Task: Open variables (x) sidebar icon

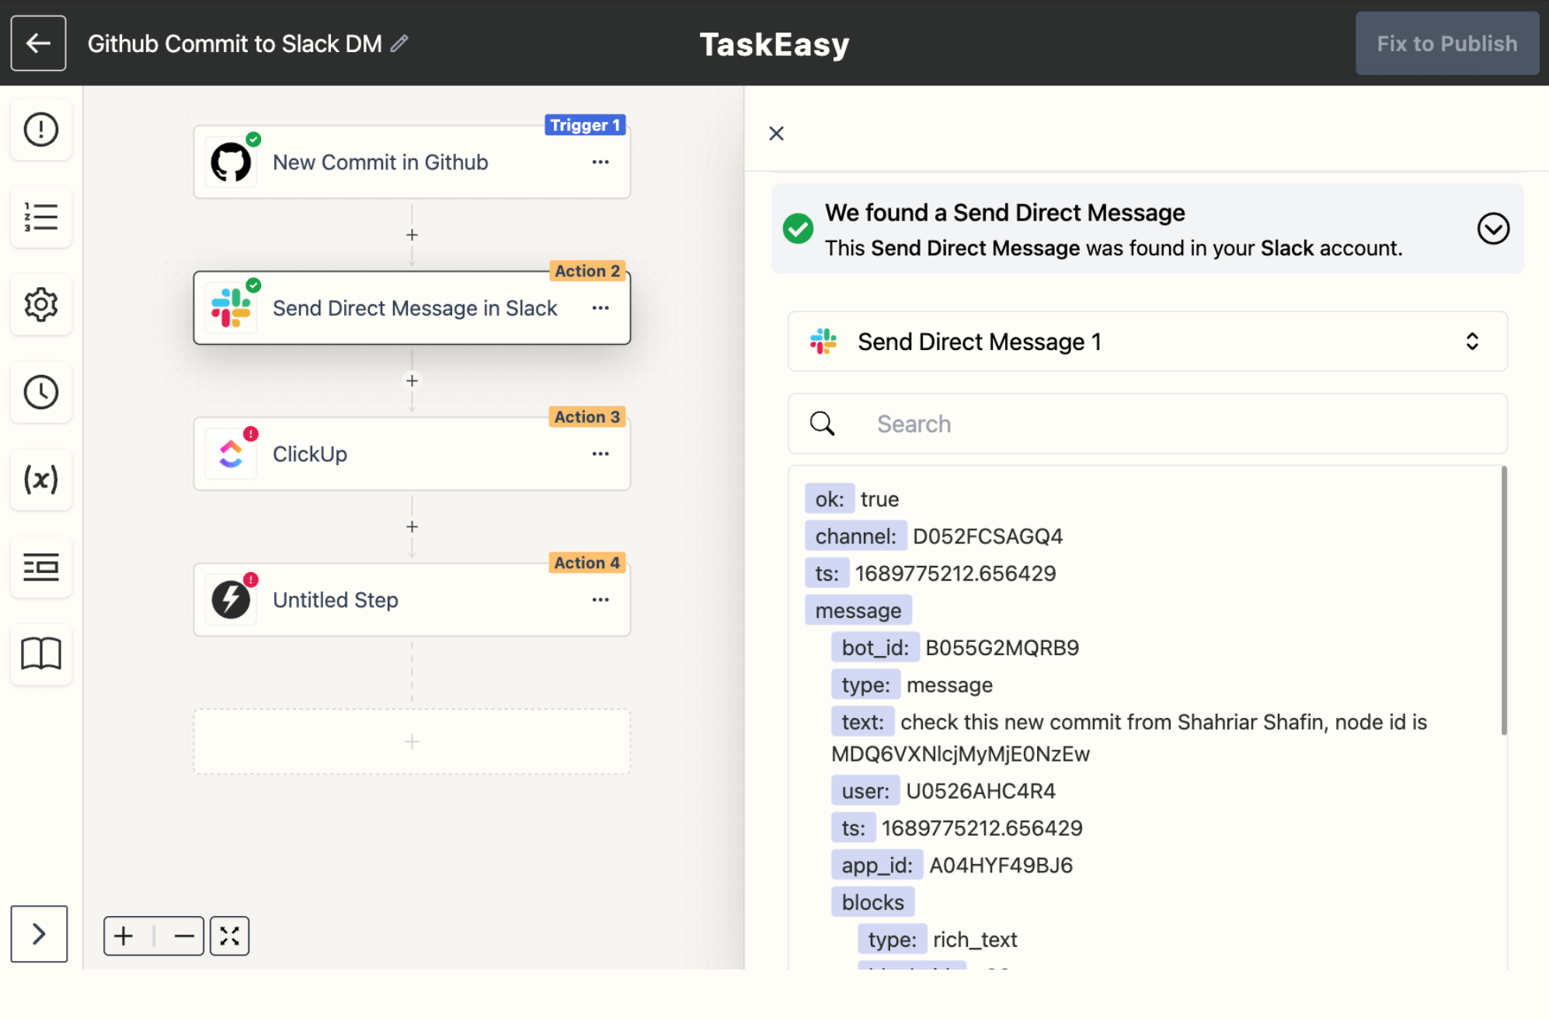Action: coord(41,479)
